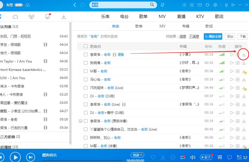The width and height of the screenshot is (249, 162).
Task: Click the heart favorite icon in player bar
Action: coord(153,157)
